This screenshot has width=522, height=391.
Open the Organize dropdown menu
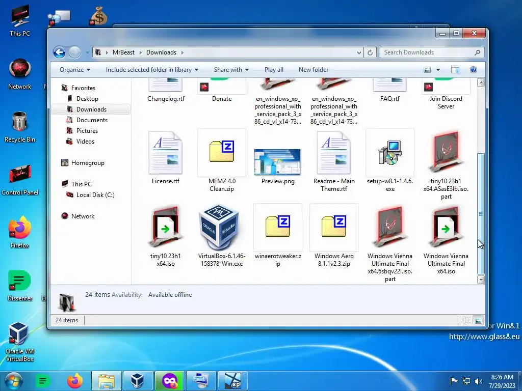tap(75, 70)
